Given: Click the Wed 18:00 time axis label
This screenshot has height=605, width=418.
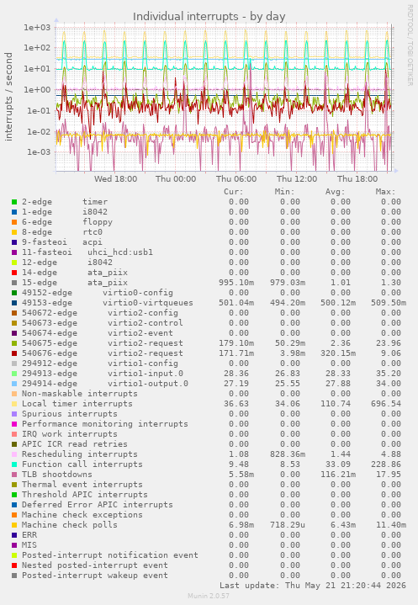Looking at the screenshot, I should point(115,179).
